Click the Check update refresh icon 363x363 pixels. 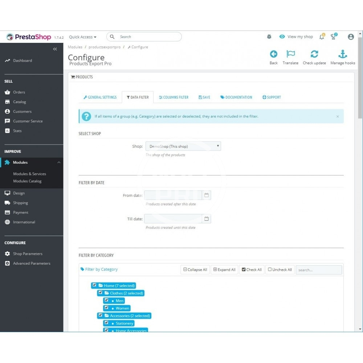coord(314,54)
